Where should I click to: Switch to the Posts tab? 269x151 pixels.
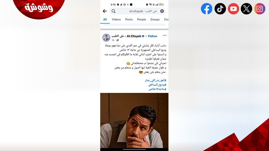pyautogui.click(x=129, y=19)
